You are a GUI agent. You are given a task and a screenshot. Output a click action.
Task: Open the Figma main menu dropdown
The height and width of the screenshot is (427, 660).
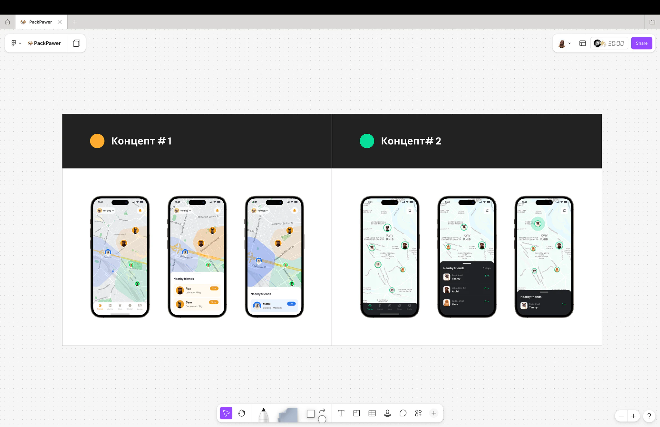point(16,43)
